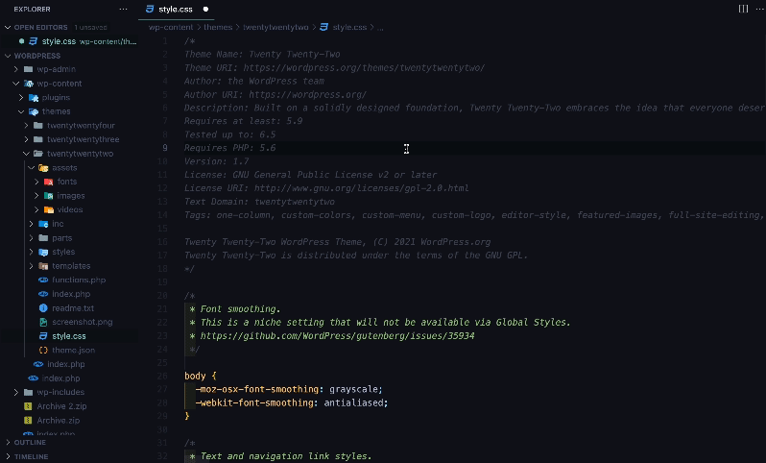
Task: Click the twentytwentythree folder icon
Action: (x=38, y=139)
